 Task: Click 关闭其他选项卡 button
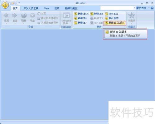(48, 23)
